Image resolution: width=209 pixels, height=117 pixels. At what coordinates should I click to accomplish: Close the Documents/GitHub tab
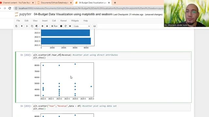[71, 3]
